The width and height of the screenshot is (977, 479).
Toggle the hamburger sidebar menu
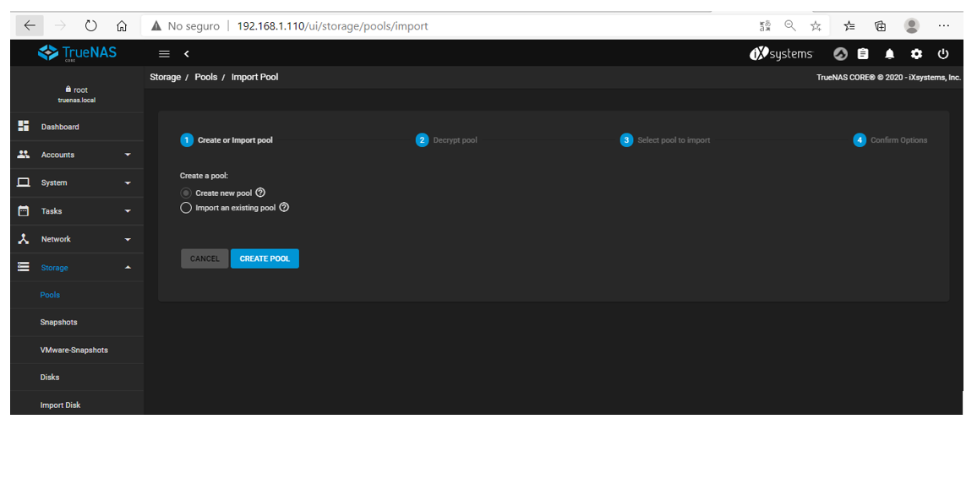pyautogui.click(x=165, y=54)
